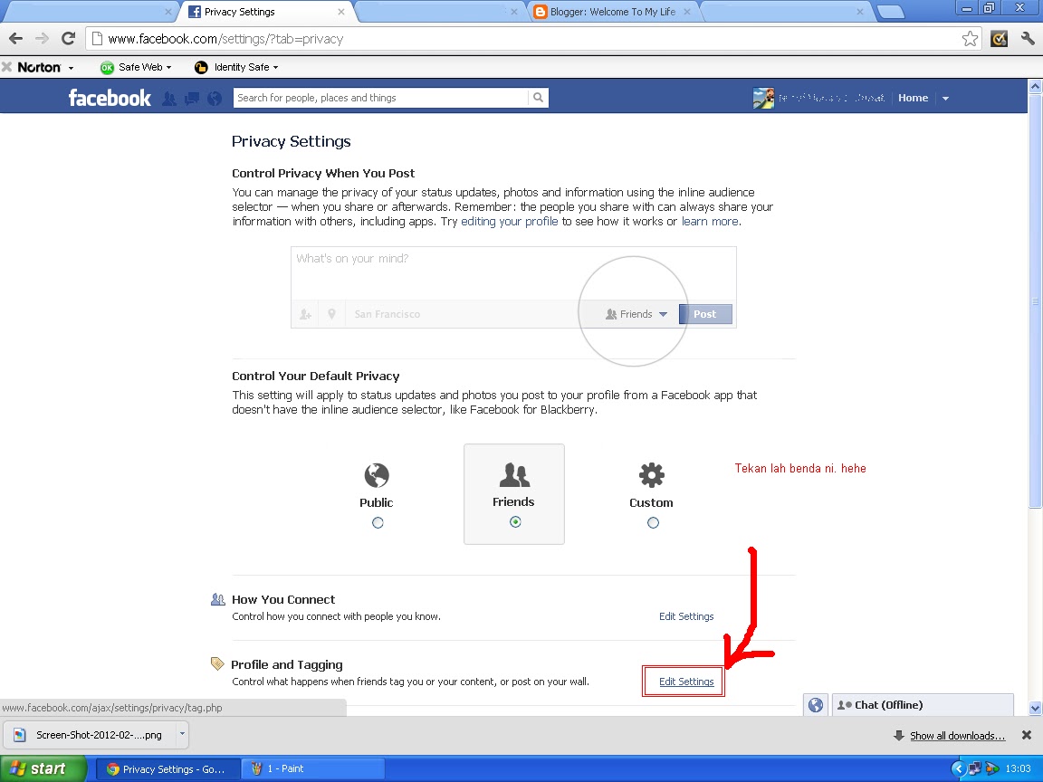The width and height of the screenshot is (1043, 782).
Task: Click the Friends silhouettes icon in Default Privacy
Action: (x=514, y=475)
